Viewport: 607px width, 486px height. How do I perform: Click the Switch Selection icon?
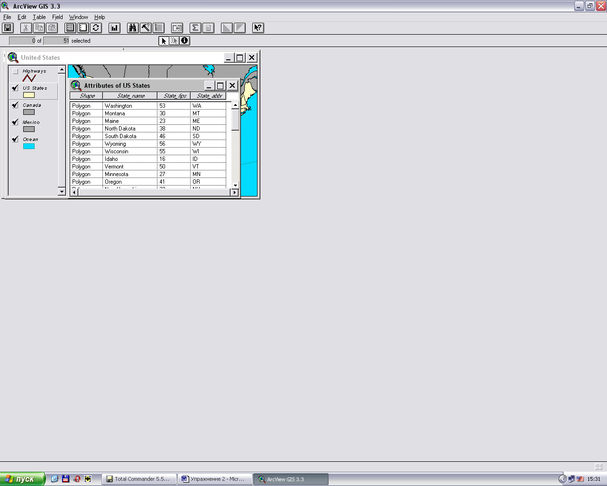click(96, 28)
